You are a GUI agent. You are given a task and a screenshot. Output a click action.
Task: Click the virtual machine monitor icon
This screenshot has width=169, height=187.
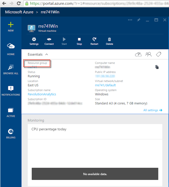[31, 28]
